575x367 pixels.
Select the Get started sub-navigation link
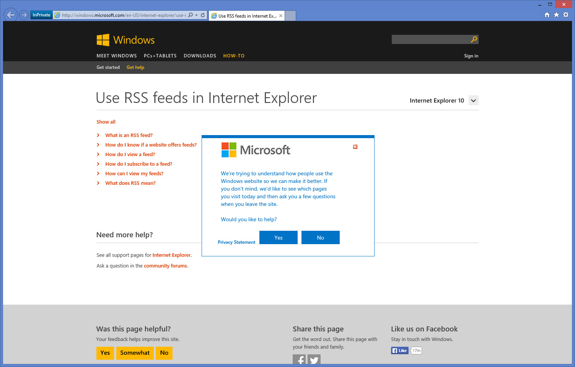pos(108,67)
